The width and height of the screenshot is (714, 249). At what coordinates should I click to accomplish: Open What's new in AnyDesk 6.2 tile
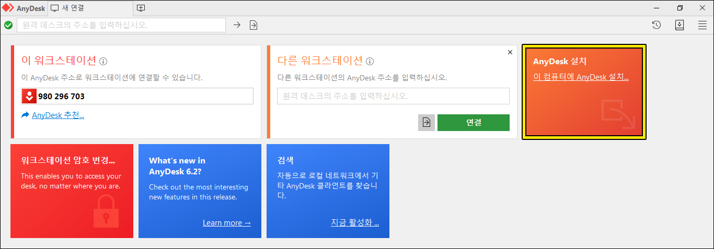pos(200,191)
